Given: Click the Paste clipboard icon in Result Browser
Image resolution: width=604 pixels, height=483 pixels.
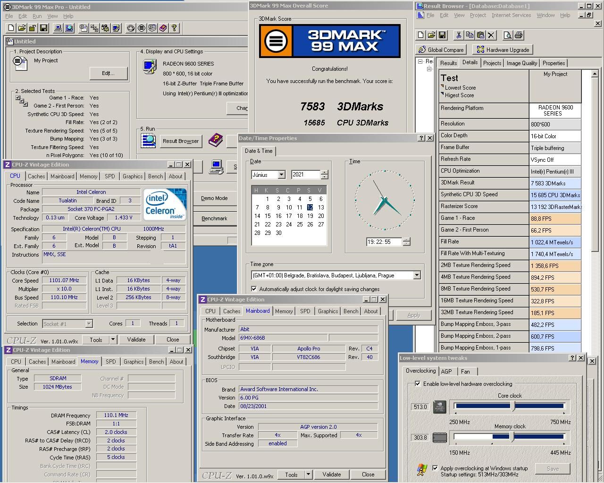Looking at the screenshot, I should (x=480, y=35).
